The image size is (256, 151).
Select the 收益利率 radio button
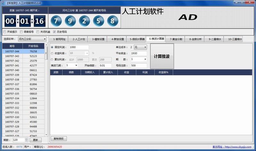52,53
